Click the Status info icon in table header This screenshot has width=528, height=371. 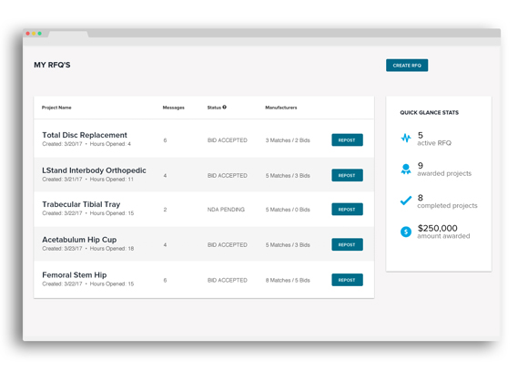pos(224,108)
